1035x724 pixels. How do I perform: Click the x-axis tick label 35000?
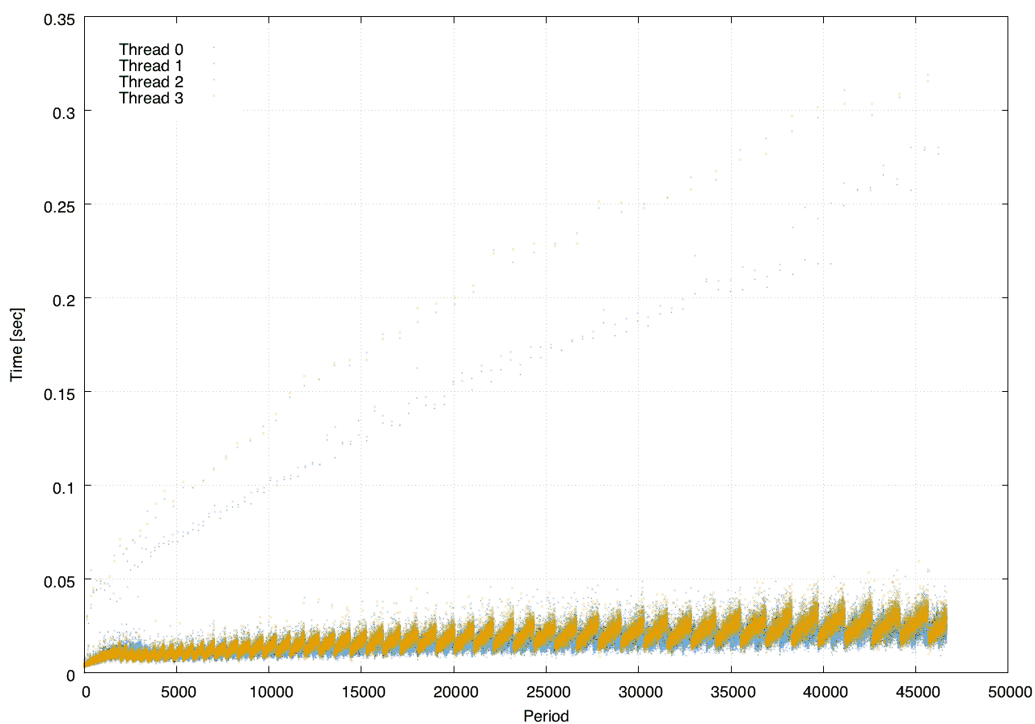point(731,692)
